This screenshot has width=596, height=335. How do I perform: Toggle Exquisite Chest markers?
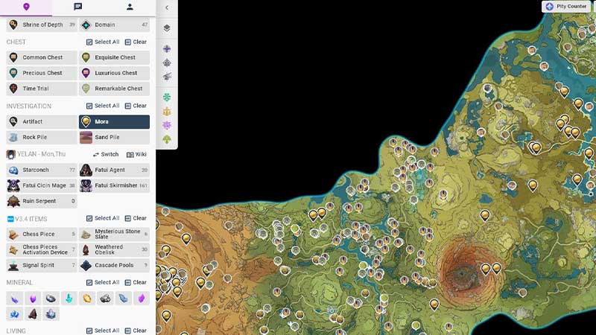tap(114, 57)
